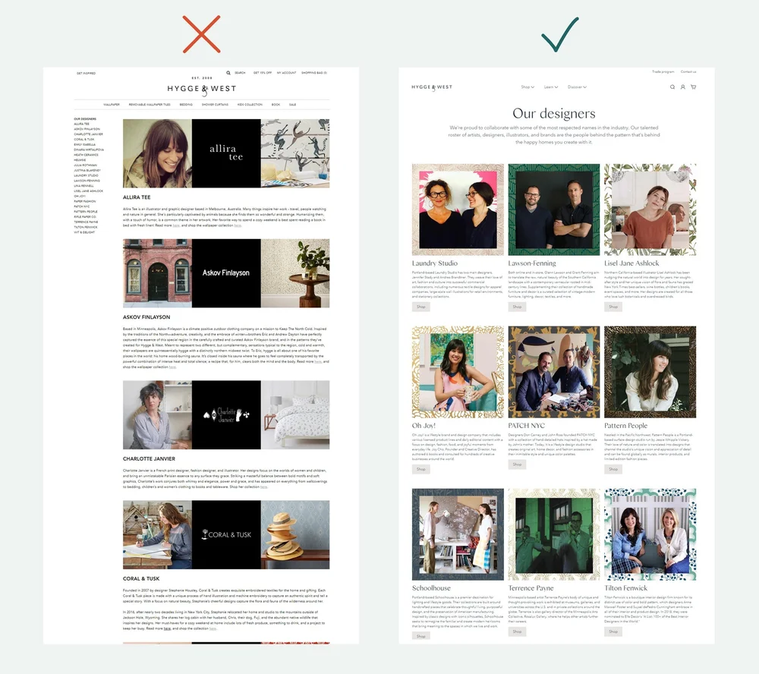The width and height of the screenshot is (759, 674).
Task: Click the Contact us link
Action: pos(688,71)
